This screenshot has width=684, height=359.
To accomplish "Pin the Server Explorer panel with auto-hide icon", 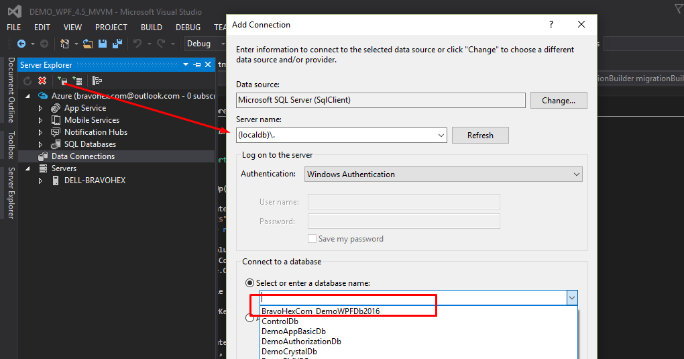I will click(x=197, y=64).
